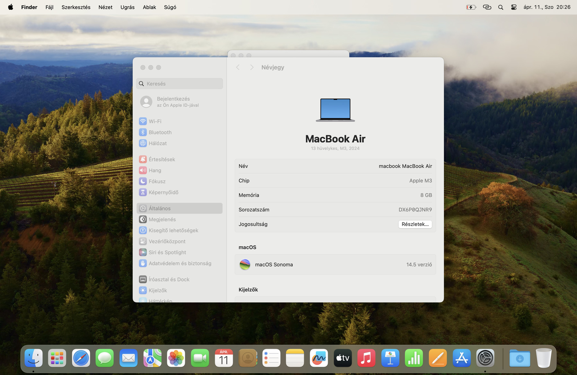Open Safari from the Dock
Viewport: 577px width, 375px height.
[x=81, y=358]
